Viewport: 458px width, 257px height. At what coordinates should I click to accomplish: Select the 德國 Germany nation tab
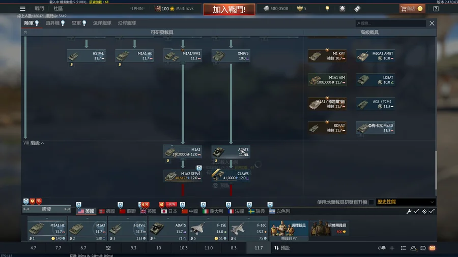(107, 211)
